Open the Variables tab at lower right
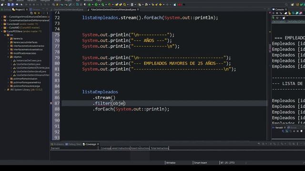This screenshot has height=171, width=305. coord(279,128)
